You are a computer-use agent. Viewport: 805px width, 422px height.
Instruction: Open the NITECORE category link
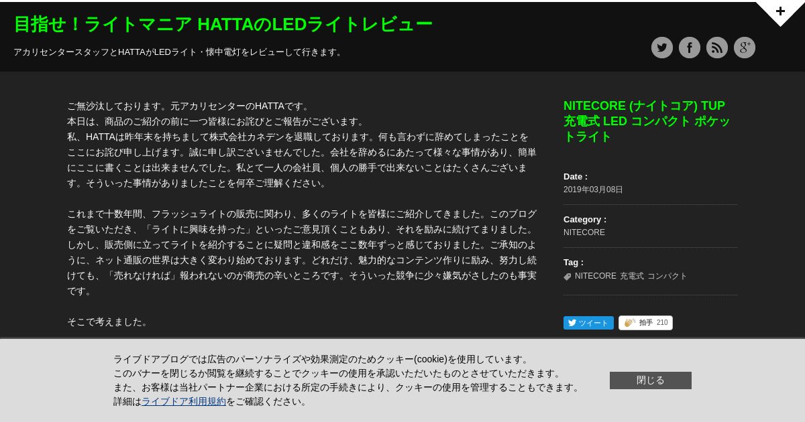point(584,232)
